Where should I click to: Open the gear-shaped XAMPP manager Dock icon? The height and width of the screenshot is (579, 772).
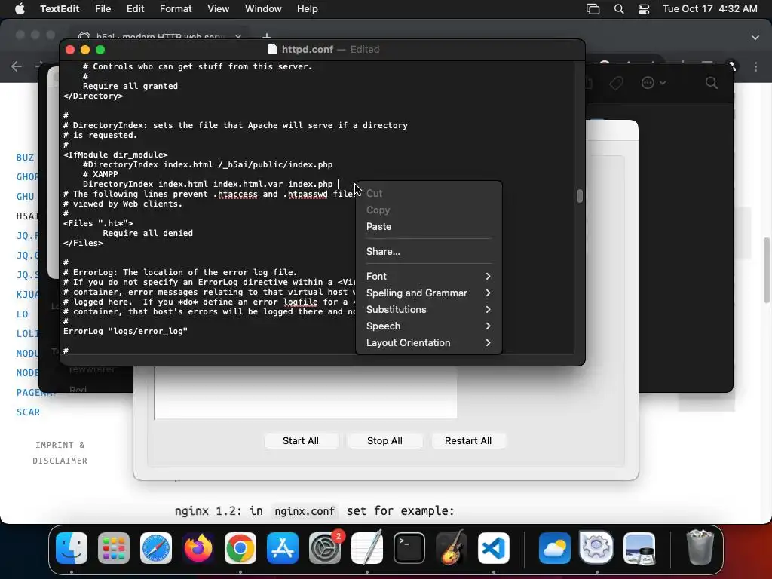point(597,548)
